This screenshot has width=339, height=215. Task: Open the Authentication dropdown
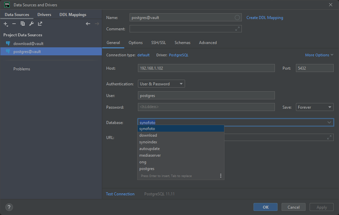click(161, 84)
